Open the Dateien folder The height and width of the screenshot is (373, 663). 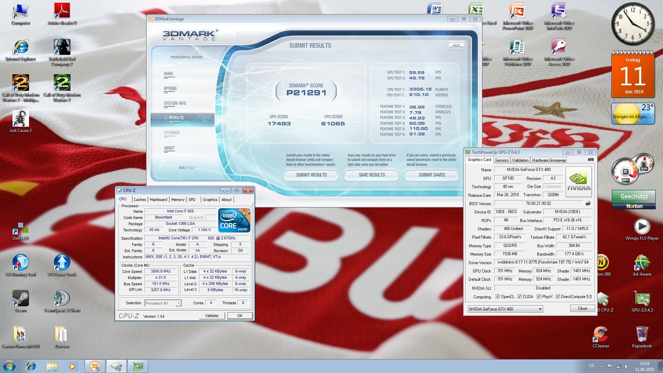coord(62,337)
